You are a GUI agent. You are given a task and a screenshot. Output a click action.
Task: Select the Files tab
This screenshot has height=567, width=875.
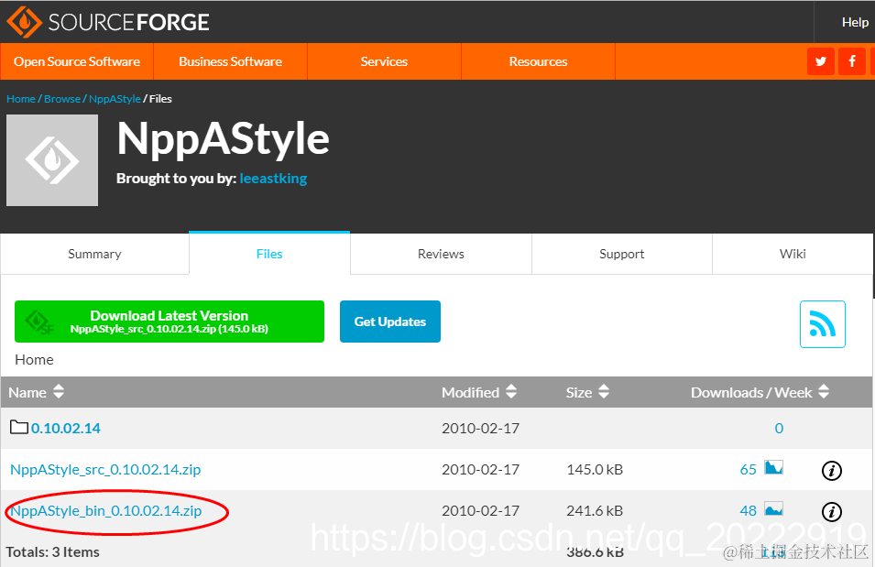click(x=269, y=254)
